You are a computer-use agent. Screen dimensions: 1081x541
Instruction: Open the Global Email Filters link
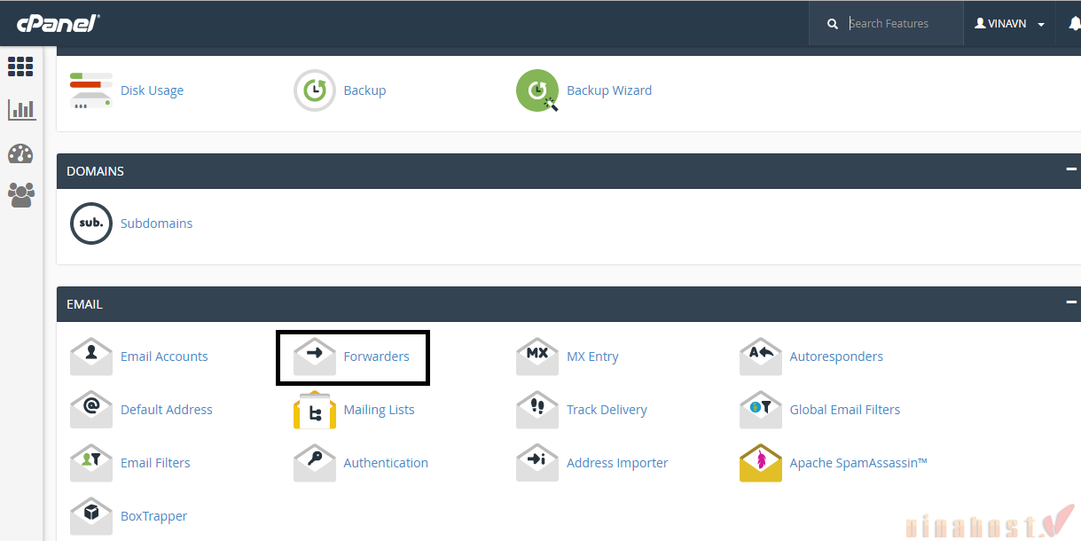[845, 410]
